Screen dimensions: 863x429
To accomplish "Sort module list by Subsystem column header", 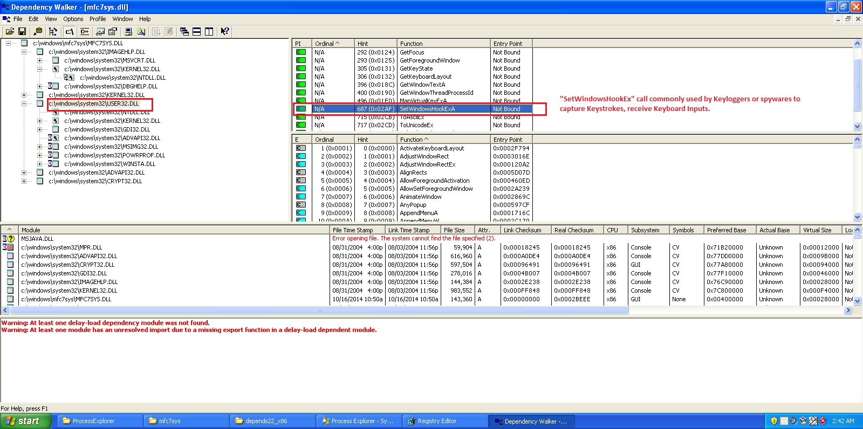I will point(649,230).
